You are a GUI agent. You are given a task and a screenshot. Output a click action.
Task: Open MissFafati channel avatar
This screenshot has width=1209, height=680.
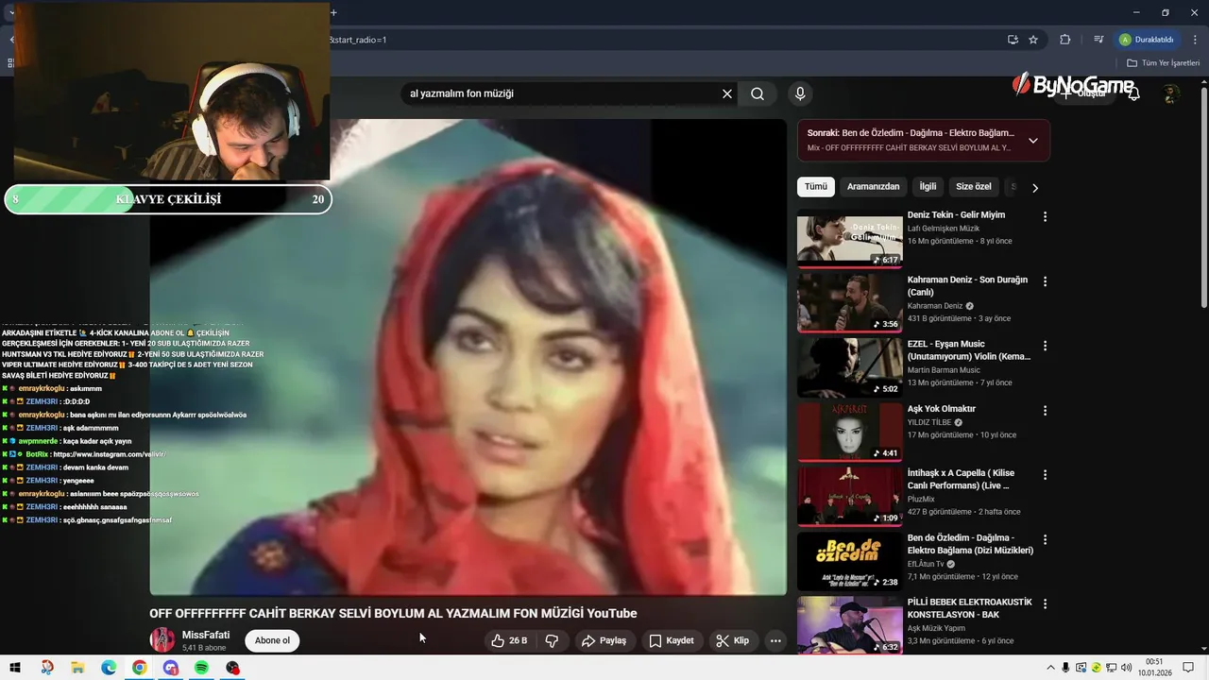[162, 640]
